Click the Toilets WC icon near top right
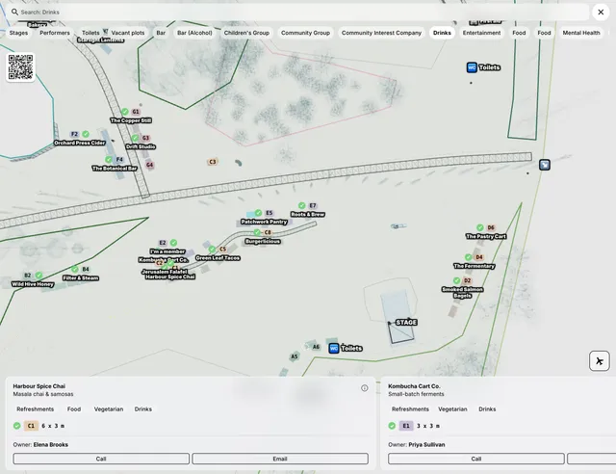The width and height of the screenshot is (616, 474). [472, 67]
